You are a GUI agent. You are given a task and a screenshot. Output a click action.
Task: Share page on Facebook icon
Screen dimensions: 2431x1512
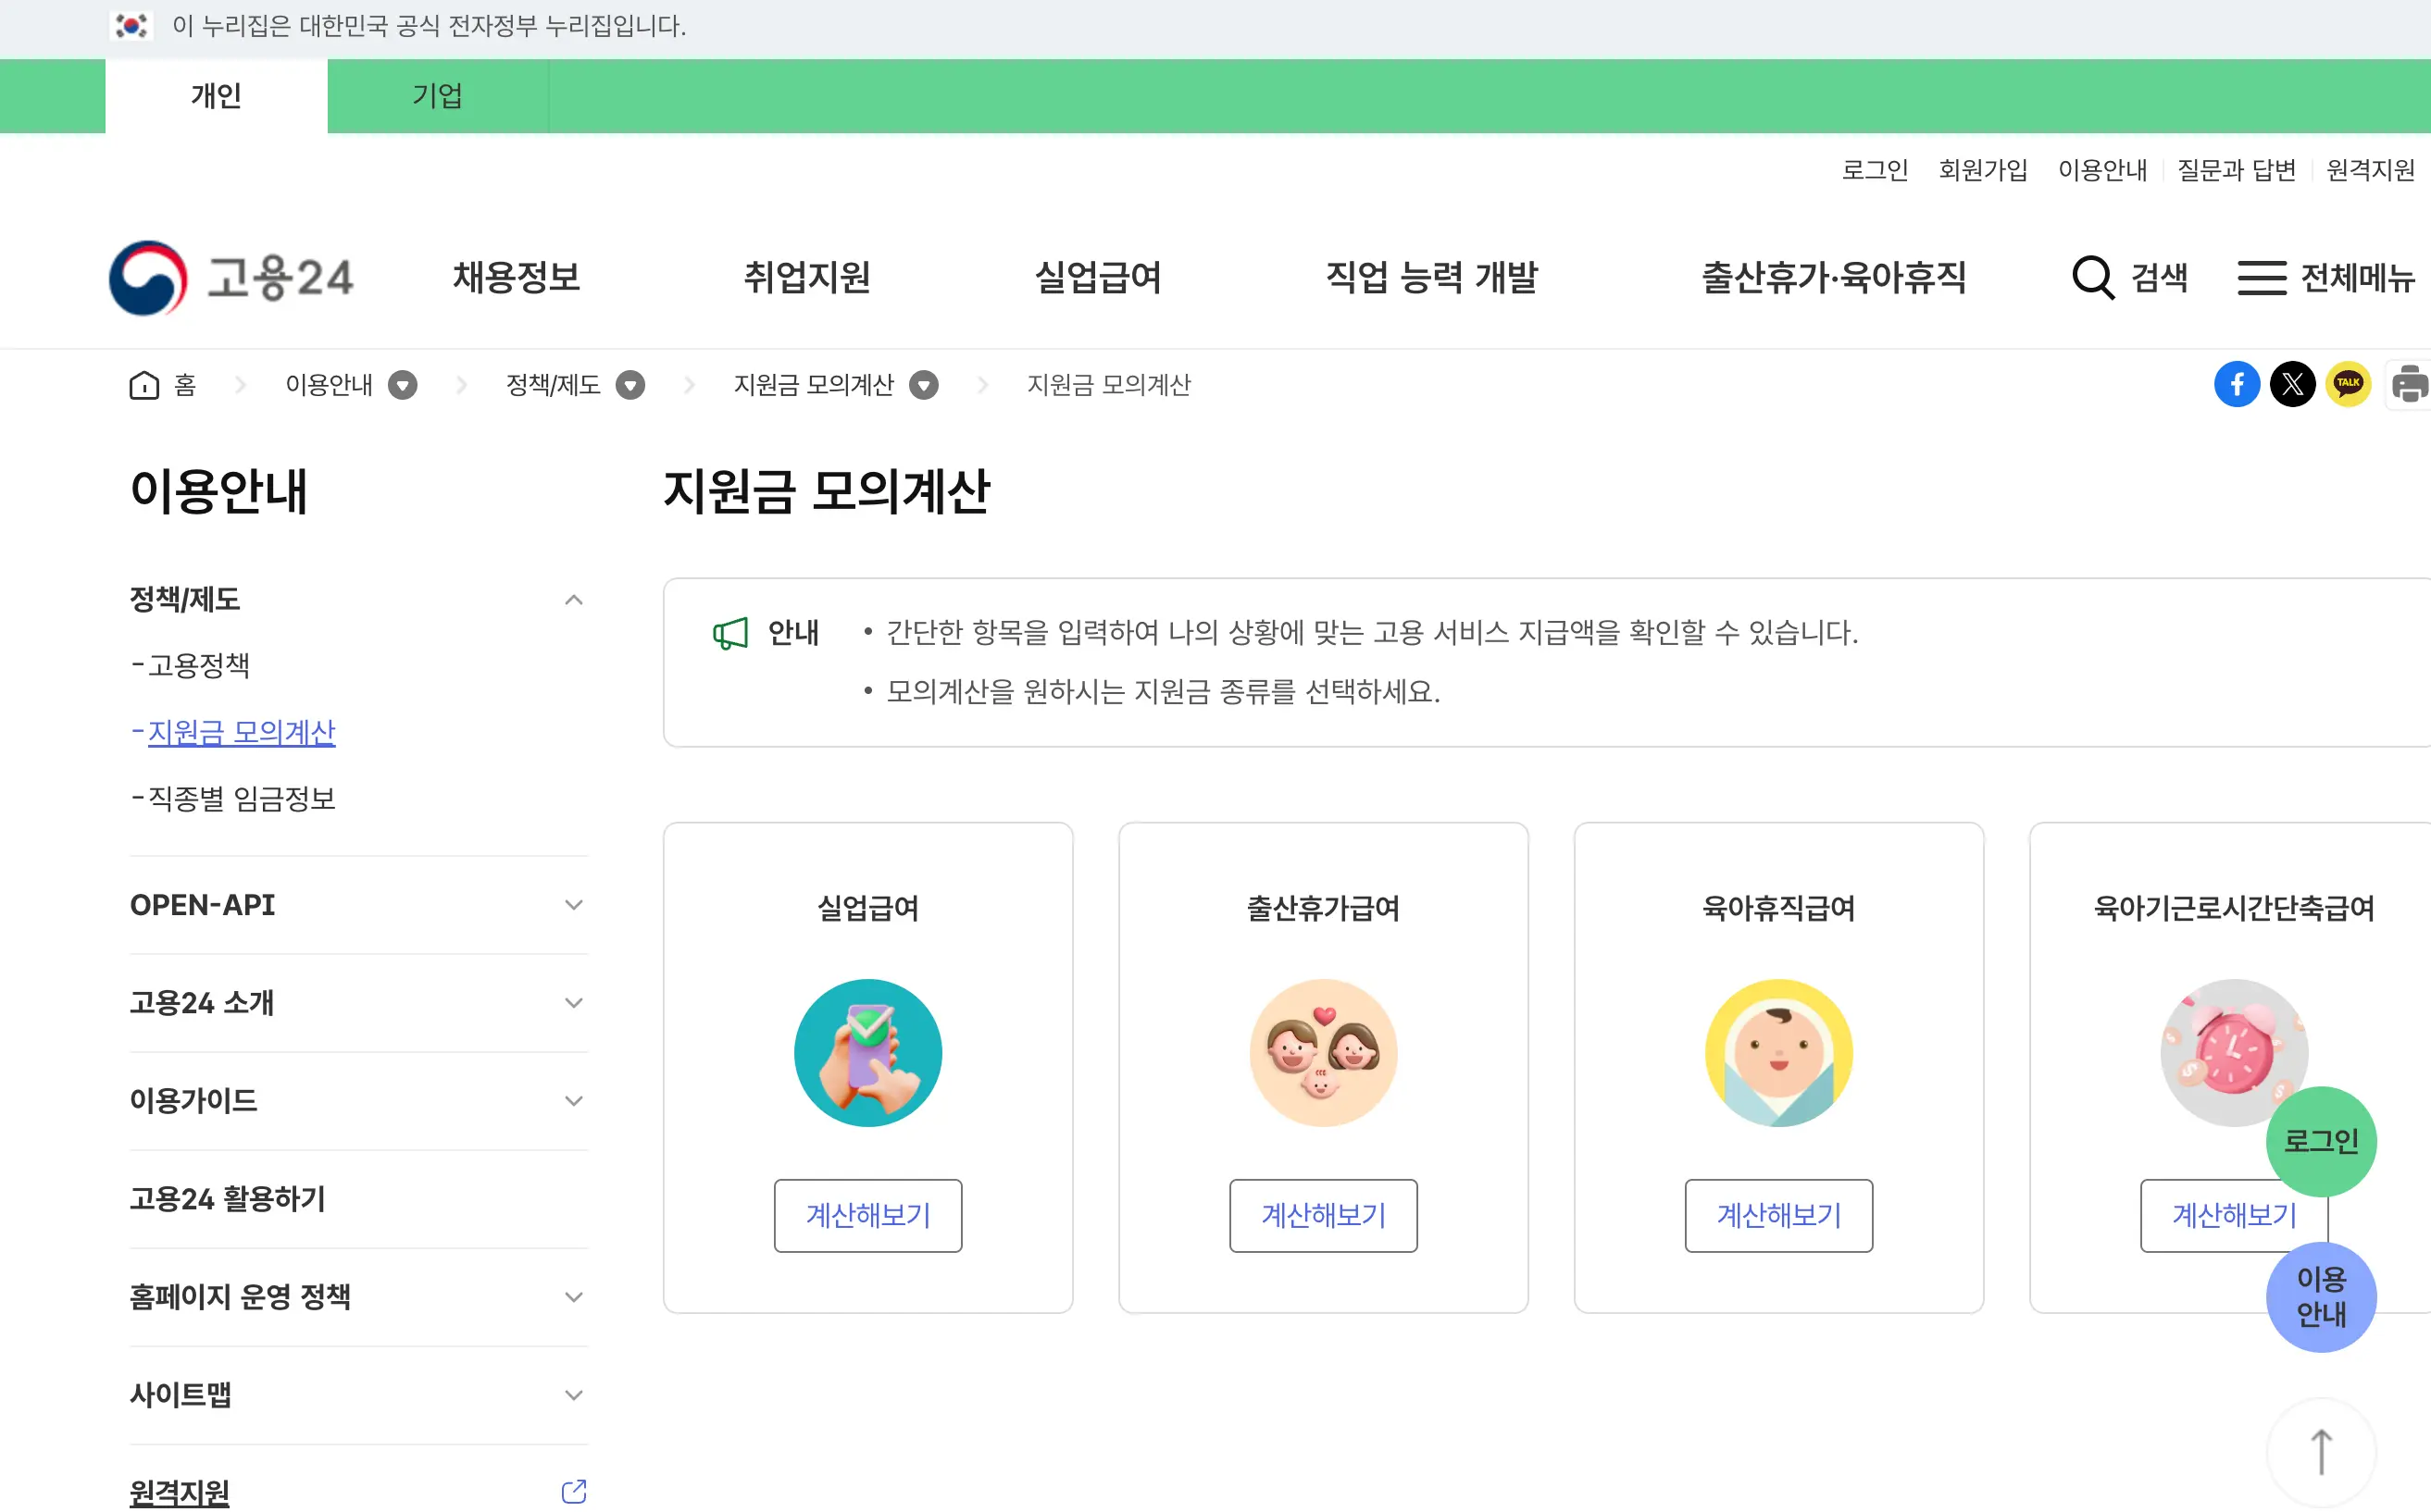tap(2236, 384)
